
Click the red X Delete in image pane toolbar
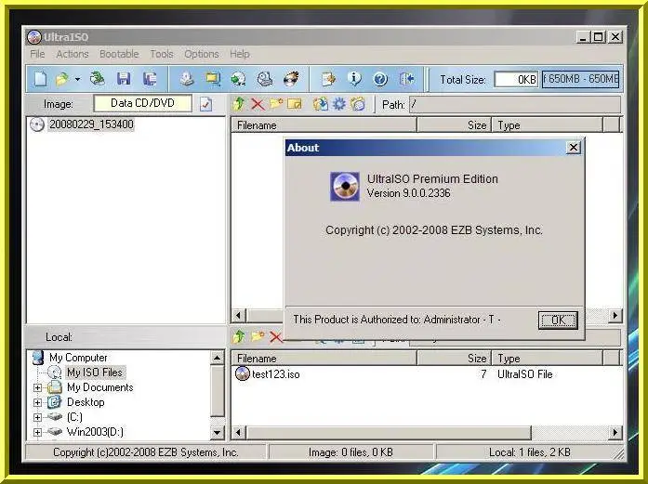[x=258, y=104]
